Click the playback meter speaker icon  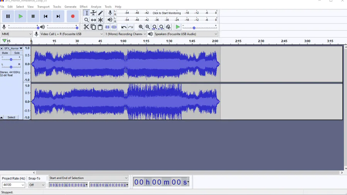[110, 20]
